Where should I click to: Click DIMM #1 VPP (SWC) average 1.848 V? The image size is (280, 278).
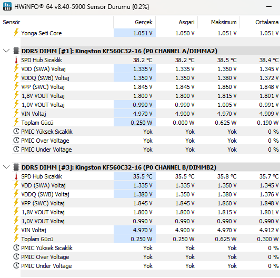269,87
